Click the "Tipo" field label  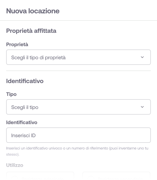[x=11, y=94]
